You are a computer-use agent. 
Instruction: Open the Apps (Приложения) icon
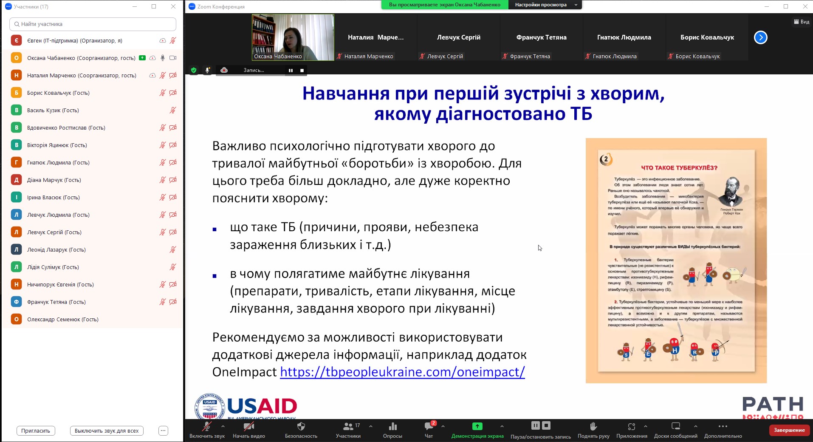(x=632, y=427)
